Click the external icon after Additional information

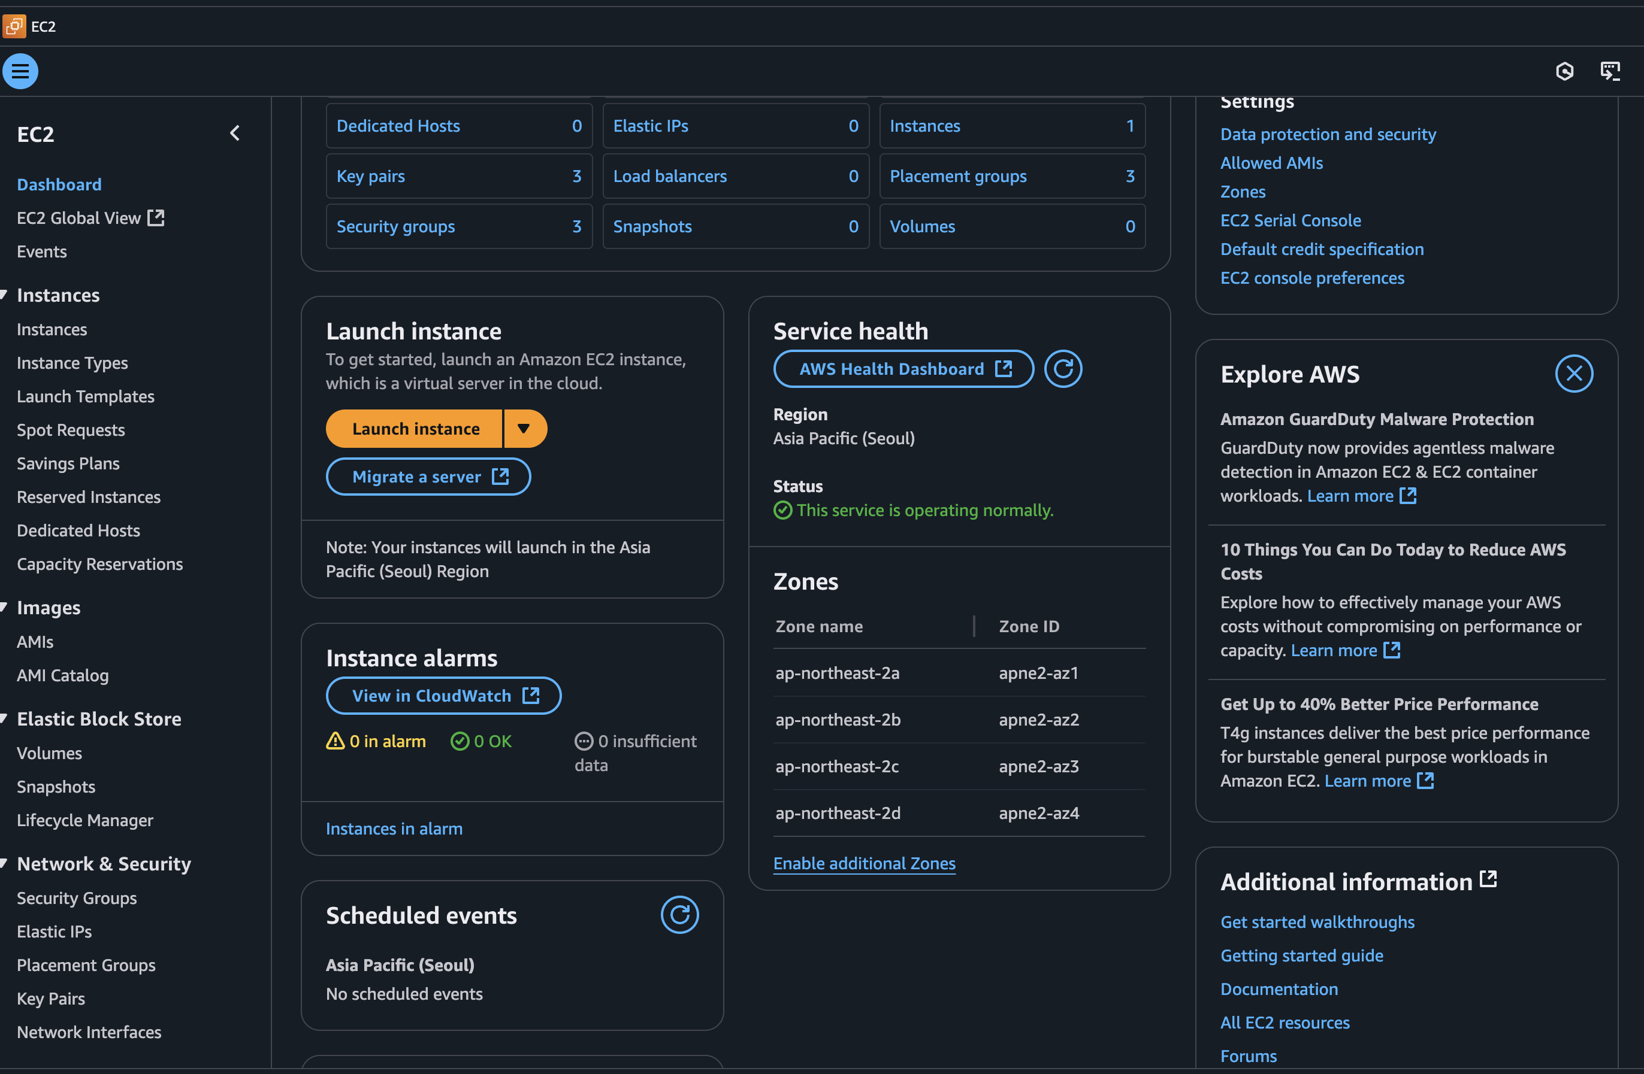coord(1488,879)
